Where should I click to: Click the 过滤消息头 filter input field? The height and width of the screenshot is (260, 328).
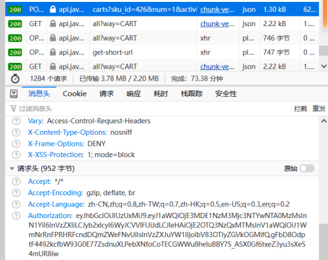click(151, 109)
